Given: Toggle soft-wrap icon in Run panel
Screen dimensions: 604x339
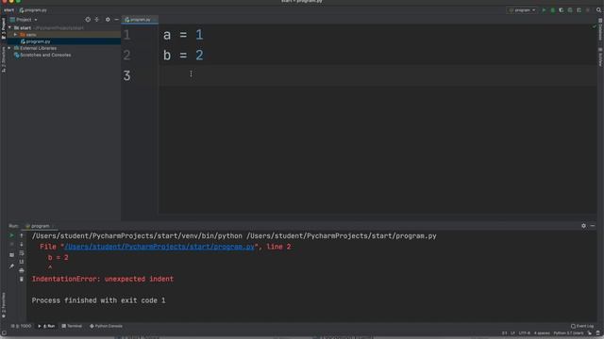Looking at the screenshot, I should click(x=22, y=253).
